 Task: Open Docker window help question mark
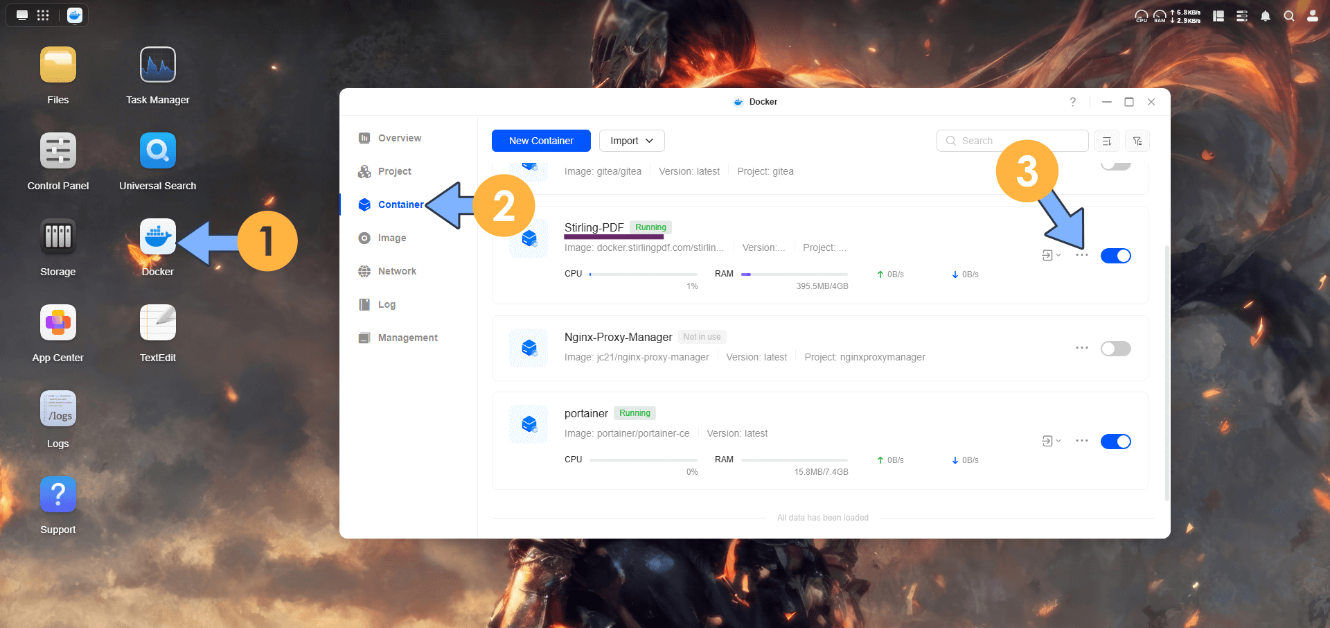[1073, 102]
